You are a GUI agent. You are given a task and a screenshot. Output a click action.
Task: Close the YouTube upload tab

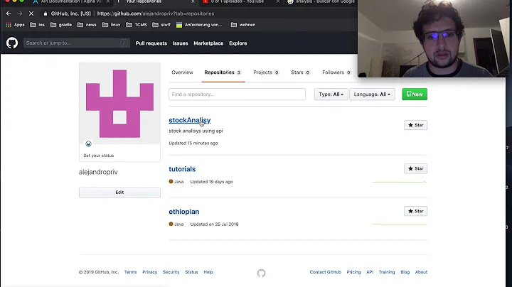(278, 1)
